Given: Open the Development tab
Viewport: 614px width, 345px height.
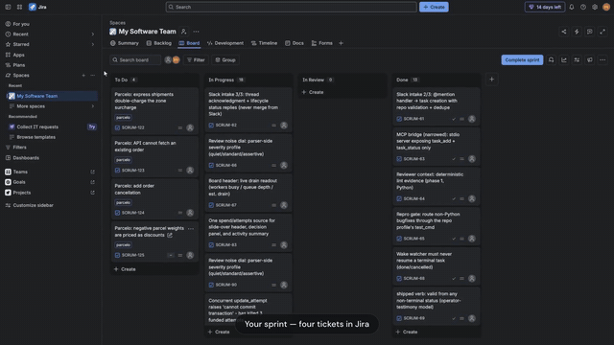Looking at the screenshot, I should (x=225, y=43).
